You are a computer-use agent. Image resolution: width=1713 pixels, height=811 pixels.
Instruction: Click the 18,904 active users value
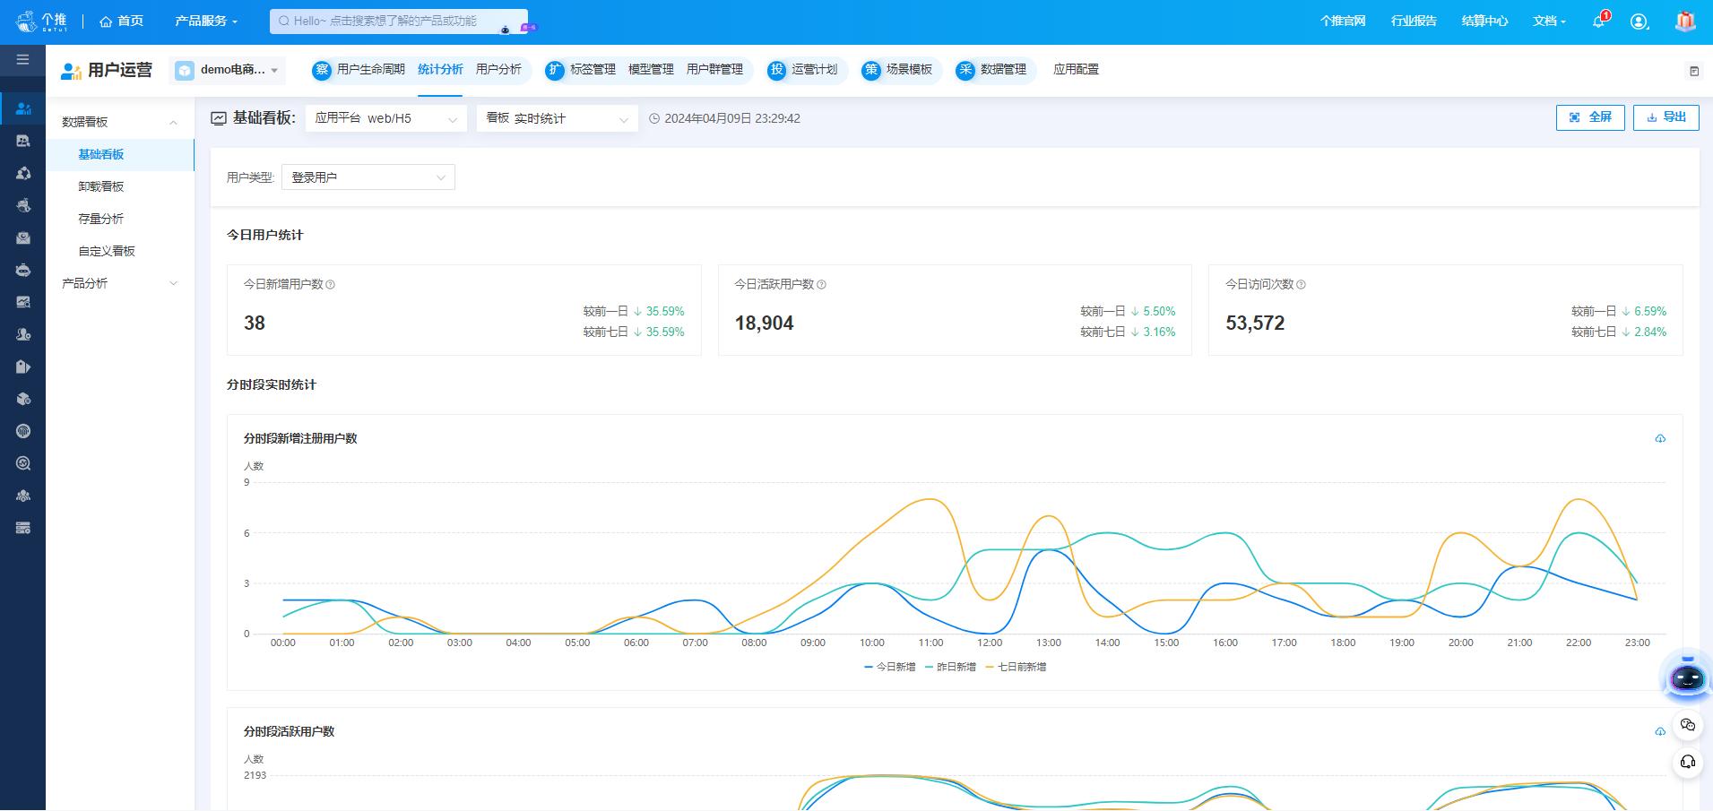(765, 324)
